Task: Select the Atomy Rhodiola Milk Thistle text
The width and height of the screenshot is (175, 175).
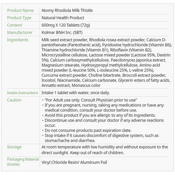Action: (67, 11)
